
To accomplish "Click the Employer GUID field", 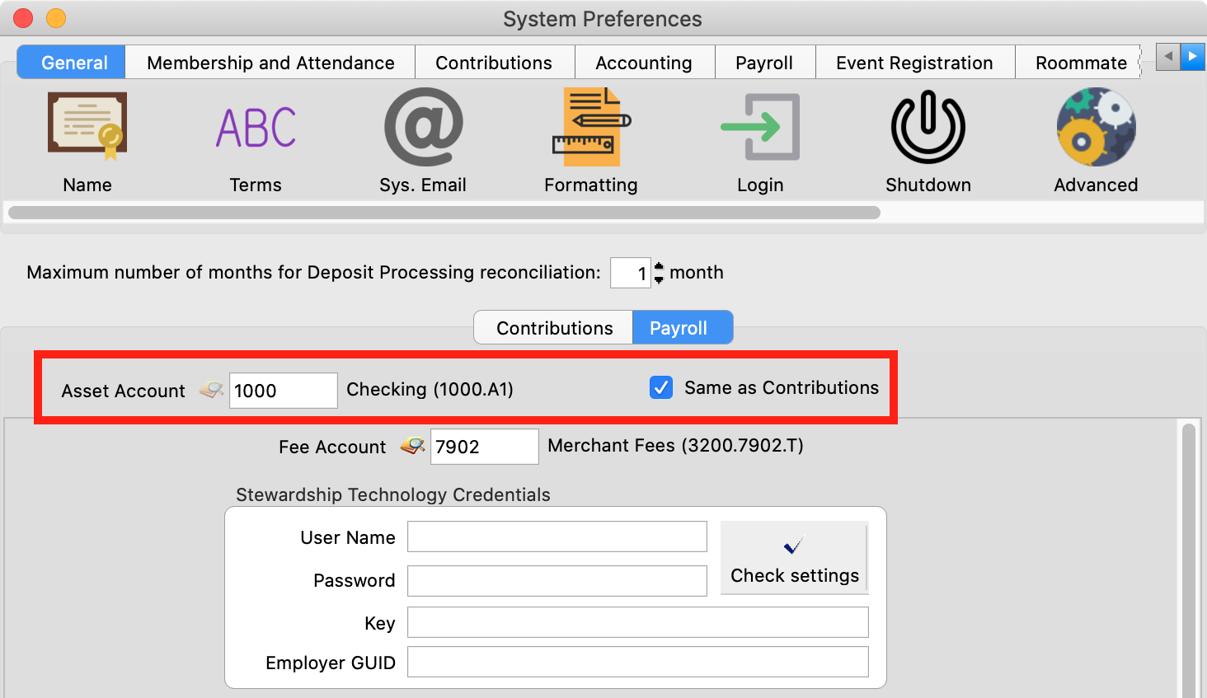I will pyautogui.click(x=637, y=662).
